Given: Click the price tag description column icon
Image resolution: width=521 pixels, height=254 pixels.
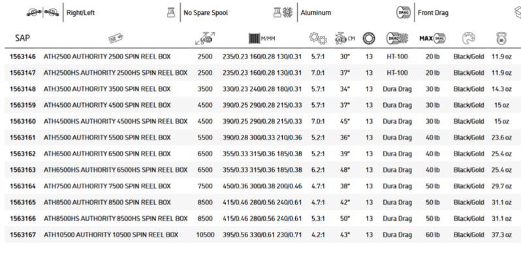Looking at the screenshot, I should pyautogui.click(x=116, y=38).
